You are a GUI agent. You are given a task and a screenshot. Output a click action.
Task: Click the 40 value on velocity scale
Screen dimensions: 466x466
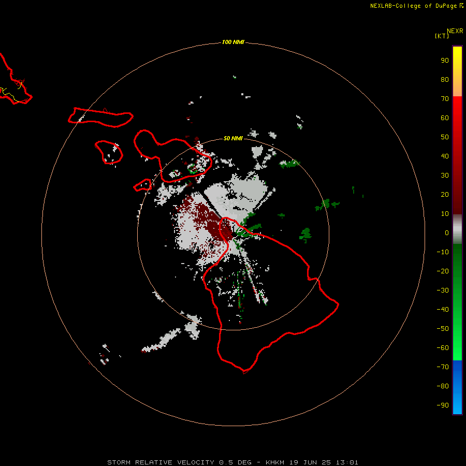click(x=445, y=156)
